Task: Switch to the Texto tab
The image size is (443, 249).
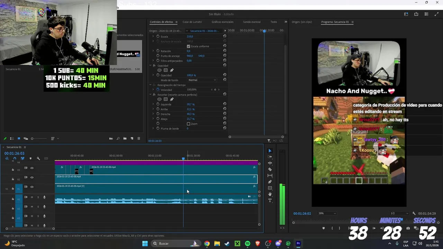Action: 274,22
